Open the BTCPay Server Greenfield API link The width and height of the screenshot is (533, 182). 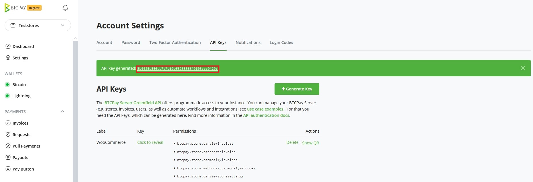[x=133, y=103]
